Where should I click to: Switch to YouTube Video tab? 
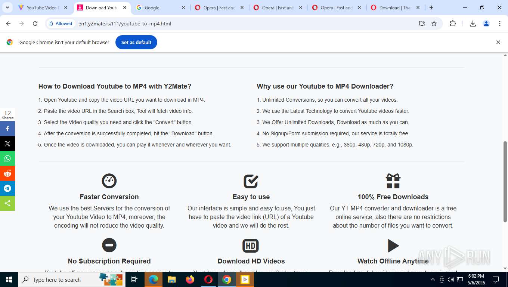coord(43,7)
